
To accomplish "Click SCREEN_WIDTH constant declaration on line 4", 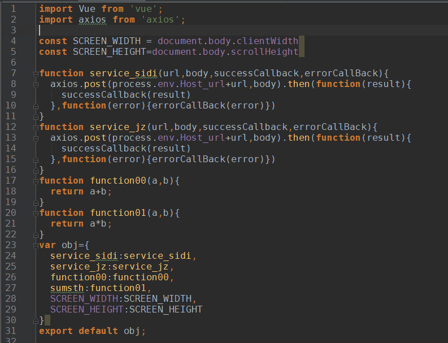I will click(107, 41).
